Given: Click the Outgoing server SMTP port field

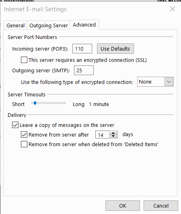Looking at the screenshot, I should 84,70.
